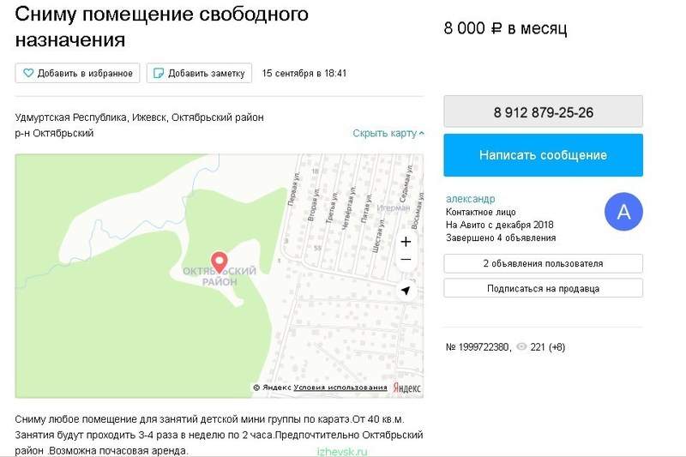Image resolution: width=686 pixels, height=457 pixels.
Task: Click the Добавить заметку button
Action: pyautogui.click(x=199, y=73)
